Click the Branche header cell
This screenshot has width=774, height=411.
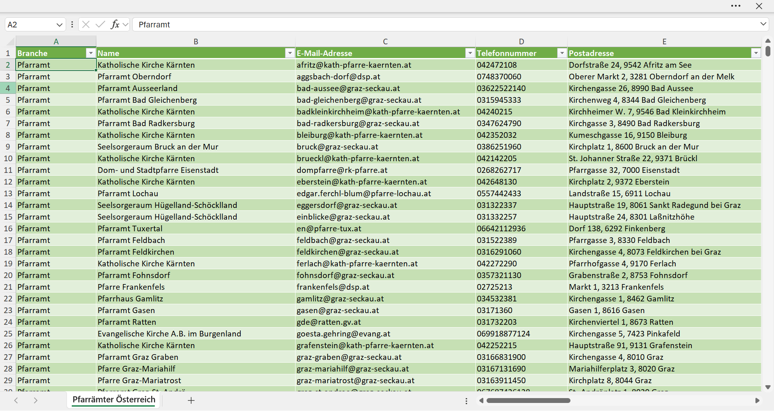[56, 53]
